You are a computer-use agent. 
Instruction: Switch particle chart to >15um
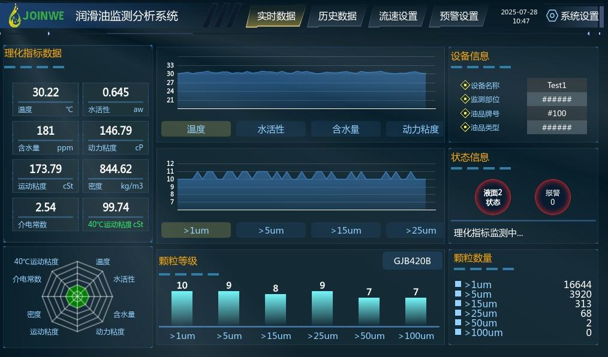(x=345, y=230)
